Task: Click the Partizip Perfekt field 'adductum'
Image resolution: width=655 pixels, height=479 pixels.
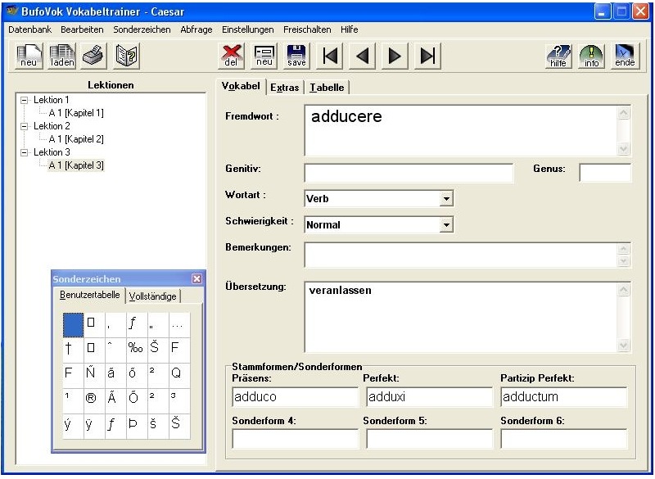Action: tap(564, 397)
